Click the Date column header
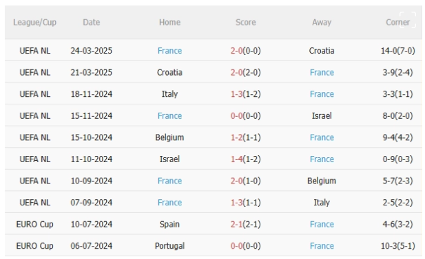This screenshot has width=425, height=259. pyautogui.click(x=92, y=22)
